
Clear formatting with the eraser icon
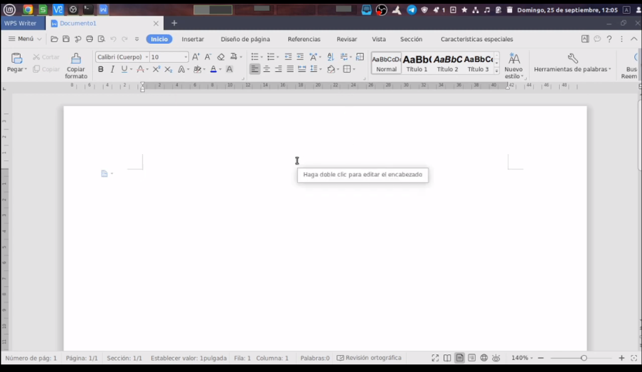click(x=221, y=57)
